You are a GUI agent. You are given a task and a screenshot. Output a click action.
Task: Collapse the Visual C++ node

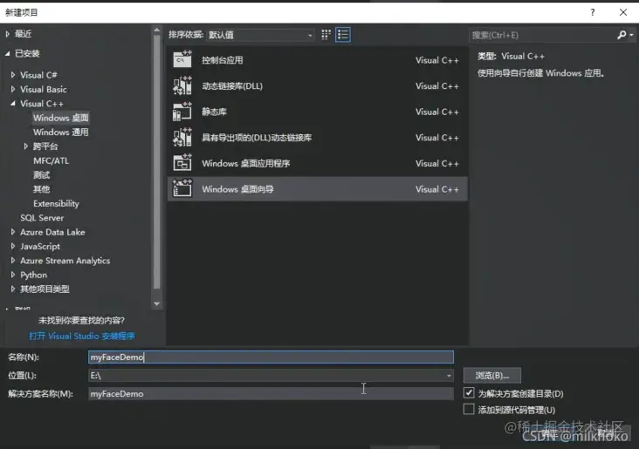coord(13,104)
